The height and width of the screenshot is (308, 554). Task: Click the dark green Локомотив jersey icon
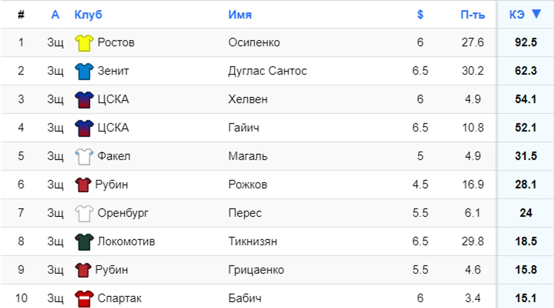84,241
